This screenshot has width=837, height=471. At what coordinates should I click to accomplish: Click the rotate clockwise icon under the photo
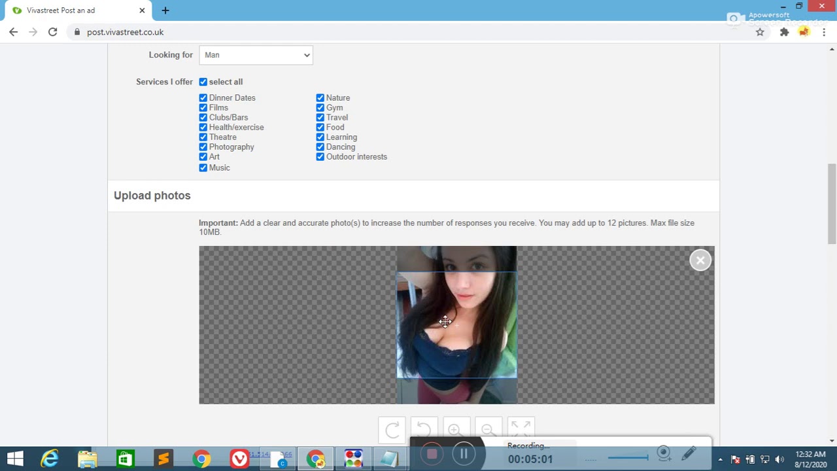pos(392,430)
